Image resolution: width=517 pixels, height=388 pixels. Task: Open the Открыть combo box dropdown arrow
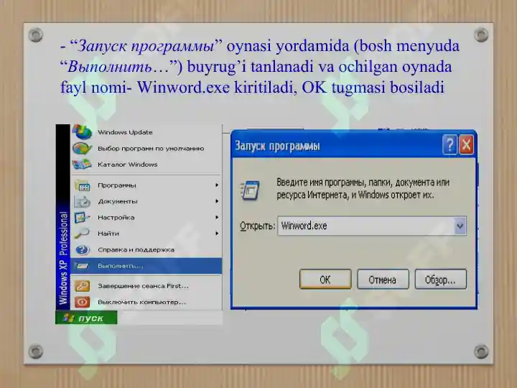pos(460,226)
